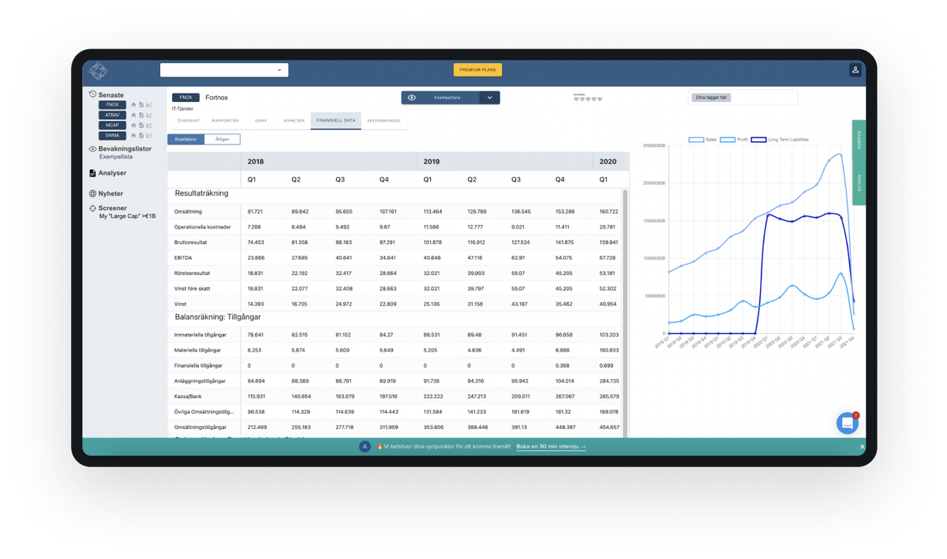Click the Screener icon in the sidebar

click(92, 208)
